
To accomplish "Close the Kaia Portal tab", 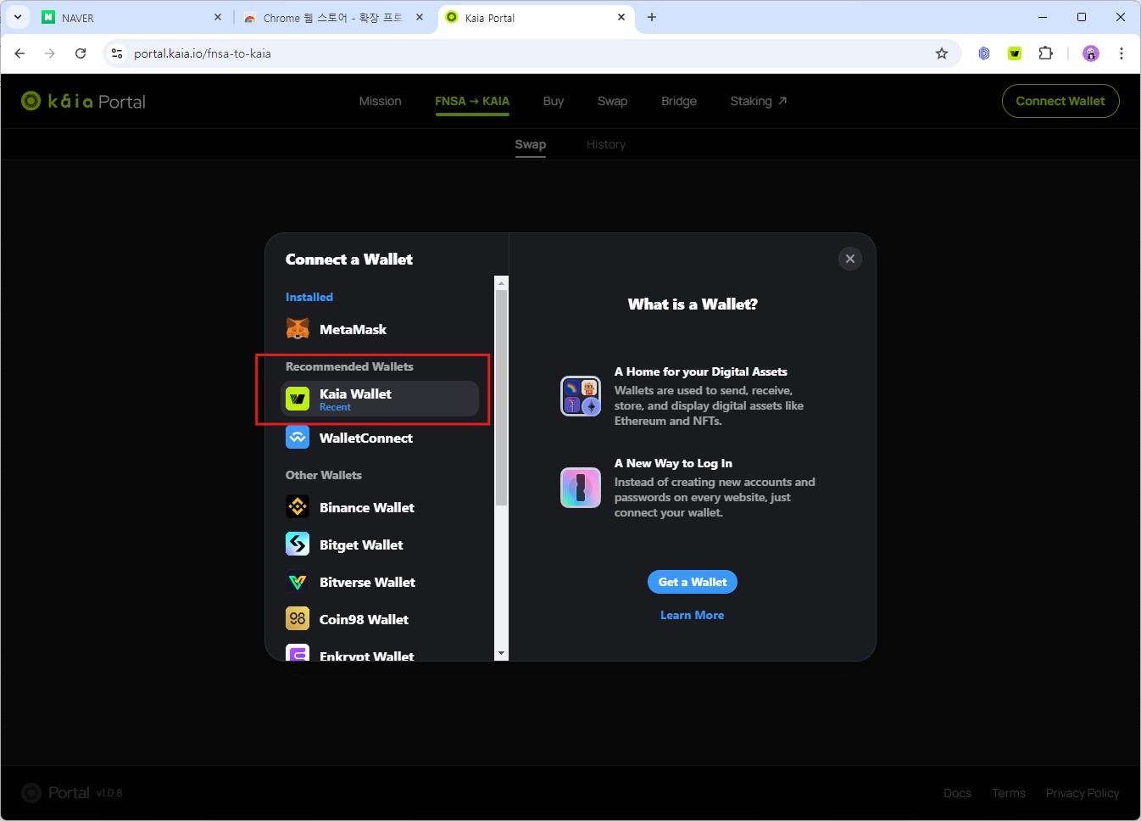I will point(621,17).
